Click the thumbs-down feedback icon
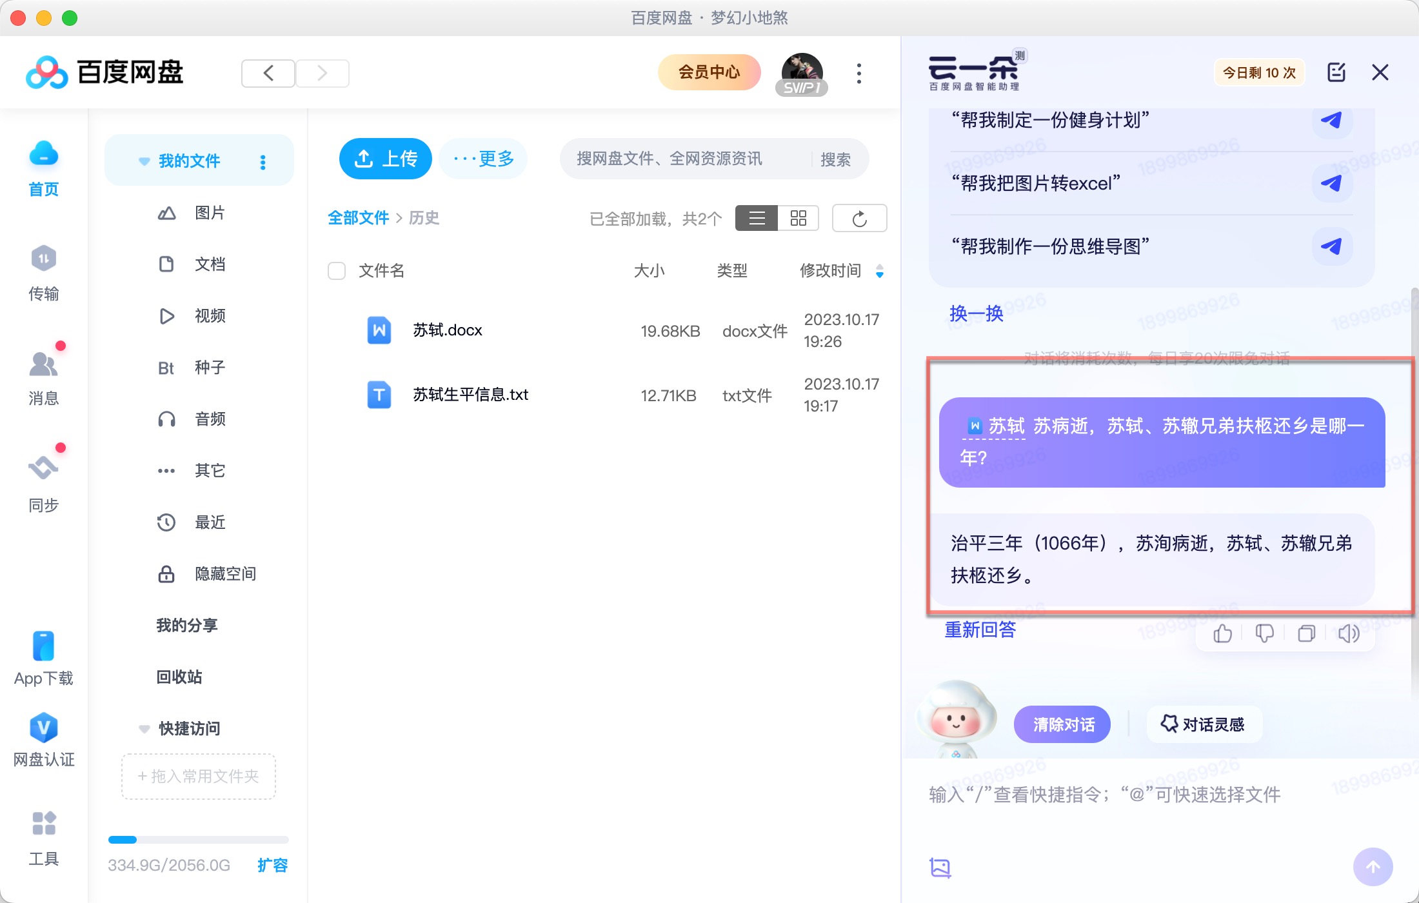 (1264, 633)
